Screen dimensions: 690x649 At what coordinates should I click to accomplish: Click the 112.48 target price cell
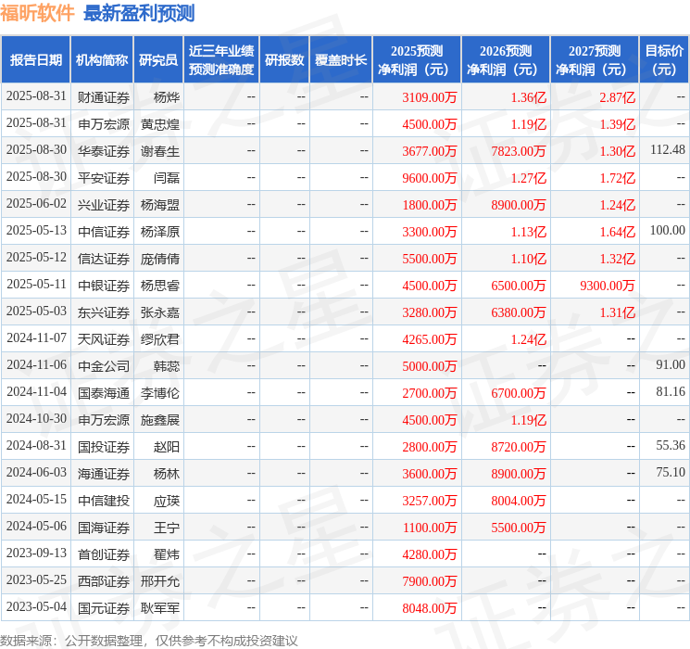coord(667,150)
